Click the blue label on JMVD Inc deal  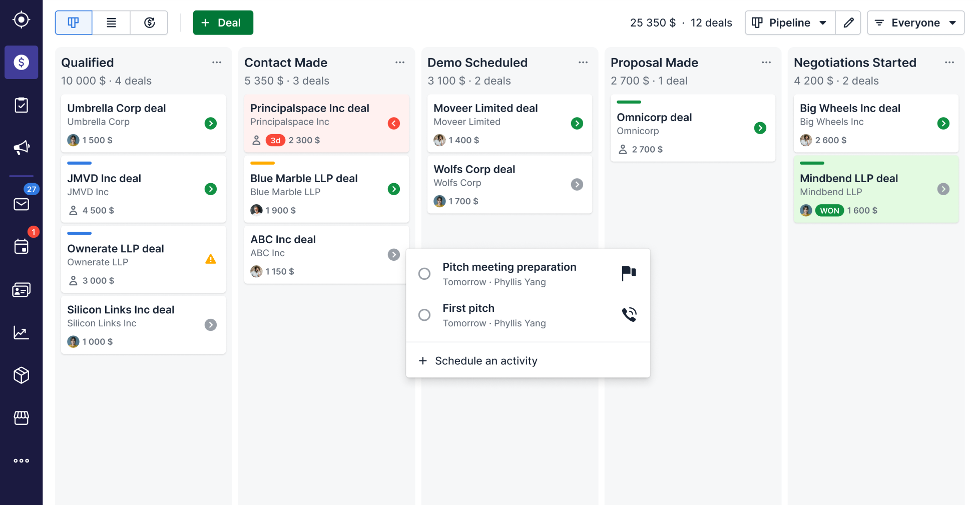(80, 163)
